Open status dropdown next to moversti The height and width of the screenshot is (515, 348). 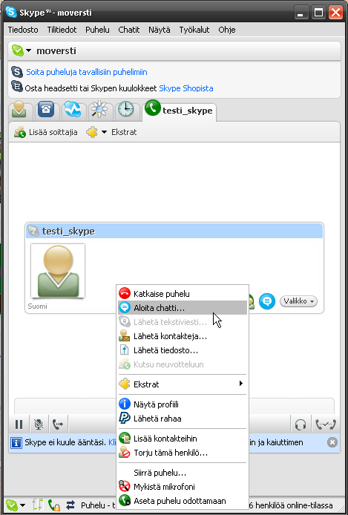[28, 51]
